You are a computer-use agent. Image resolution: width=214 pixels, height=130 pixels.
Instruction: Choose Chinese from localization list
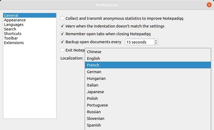tap(94, 52)
